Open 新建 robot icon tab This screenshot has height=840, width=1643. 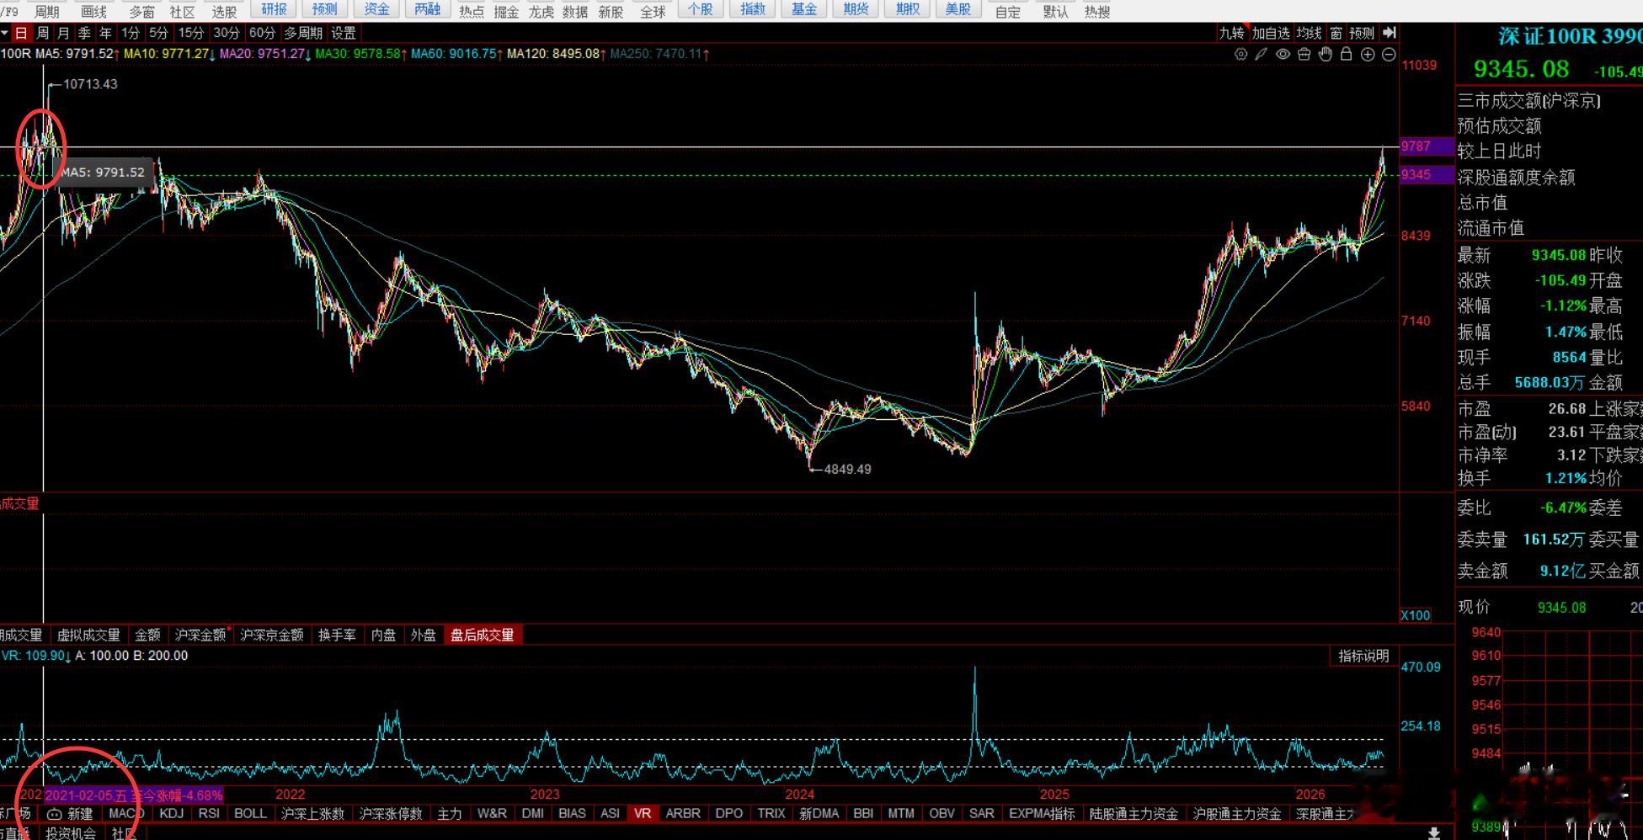tap(71, 814)
